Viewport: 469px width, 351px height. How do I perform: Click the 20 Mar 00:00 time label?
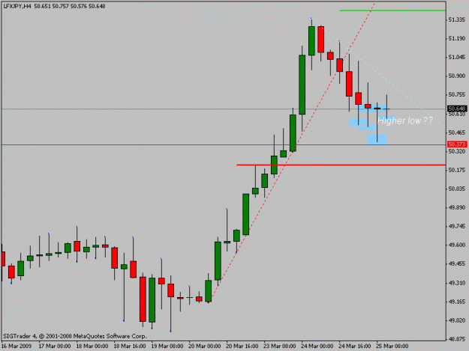pyautogui.click(x=205, y=347)
